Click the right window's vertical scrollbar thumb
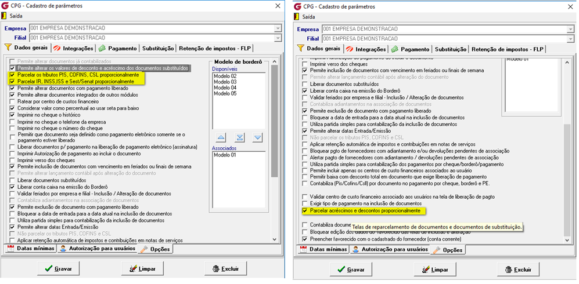The width and height of the screenshot is (579, 284). pos(567,180)
